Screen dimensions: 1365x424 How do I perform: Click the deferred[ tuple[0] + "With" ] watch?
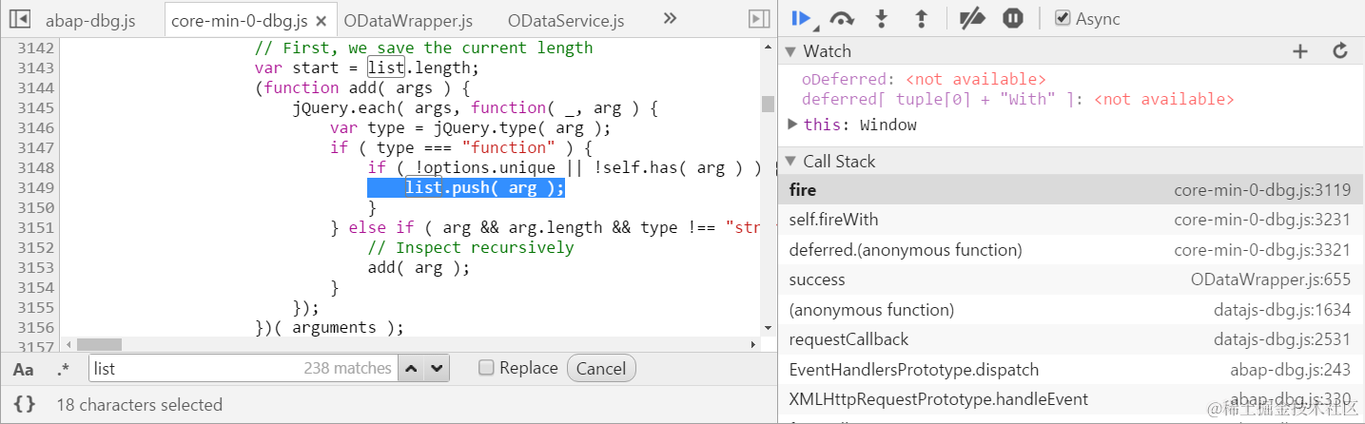click(x=1018, y=99)
